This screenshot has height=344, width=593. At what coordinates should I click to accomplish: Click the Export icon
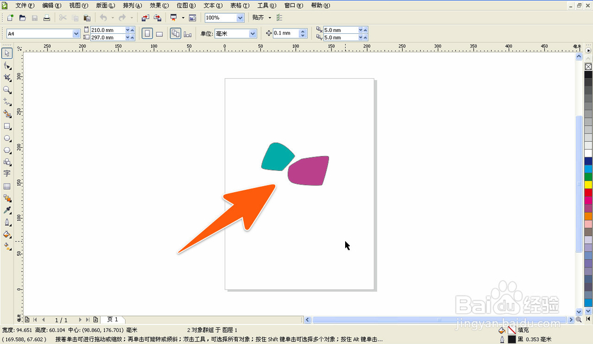click(x=158, y=18)
